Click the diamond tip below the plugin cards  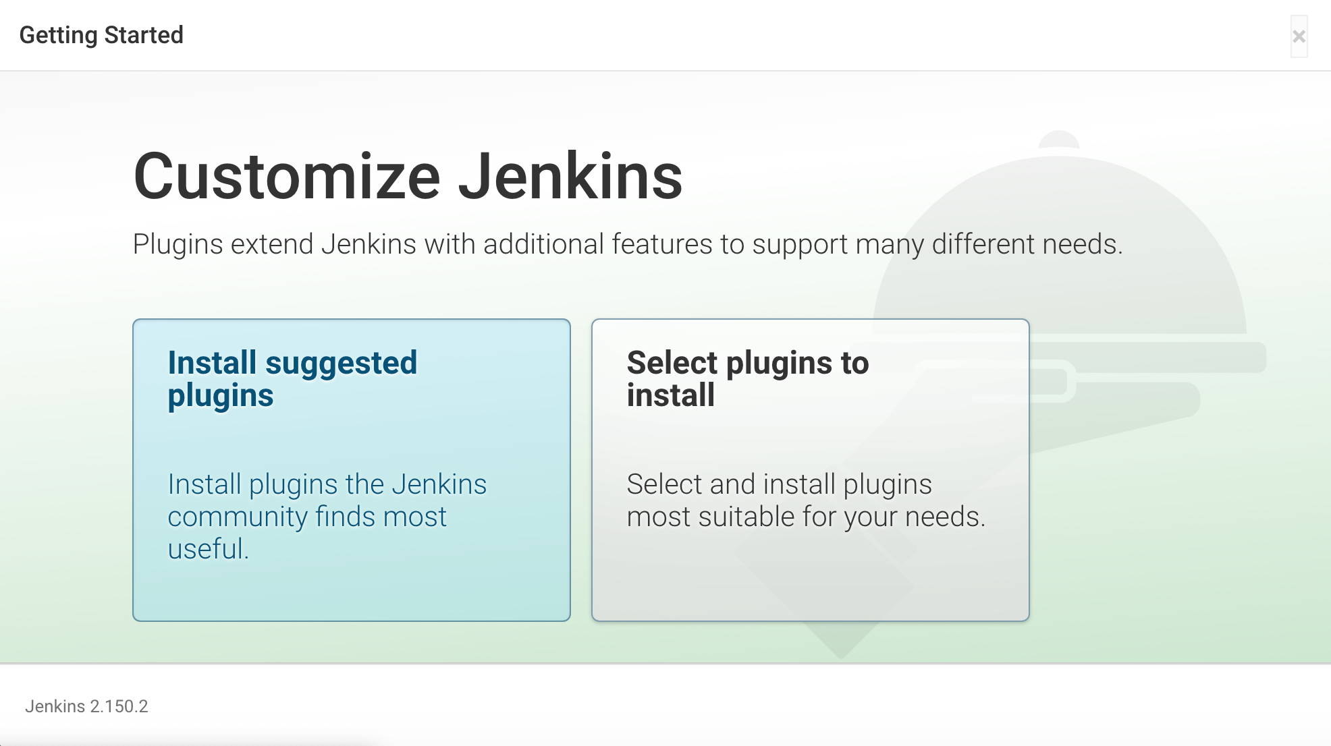pos(840,641)
